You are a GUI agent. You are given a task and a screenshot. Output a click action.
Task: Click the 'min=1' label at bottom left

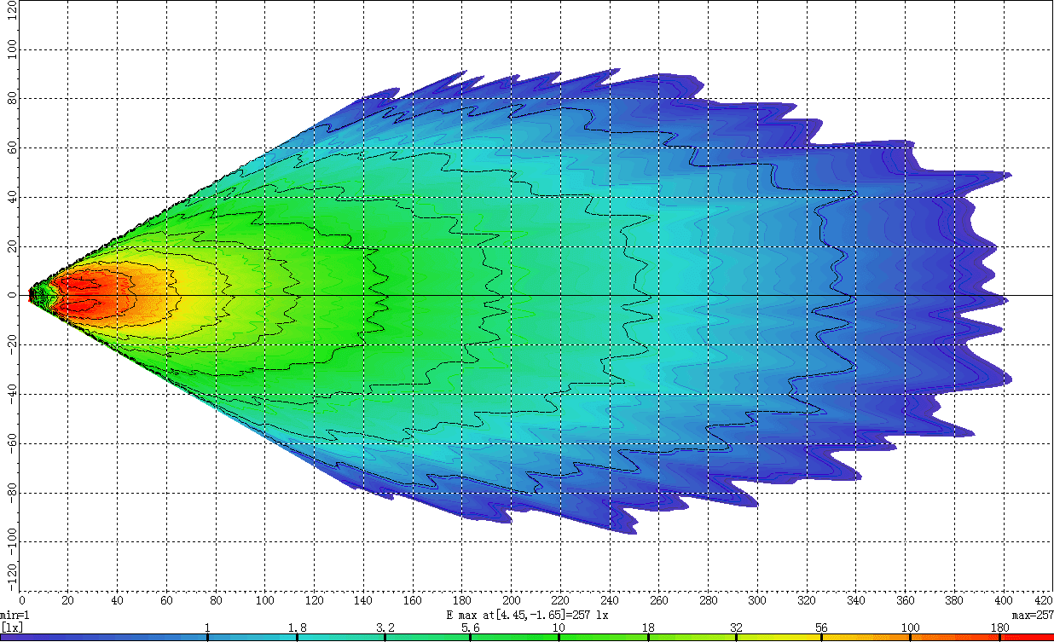click(x=14, y=615)
